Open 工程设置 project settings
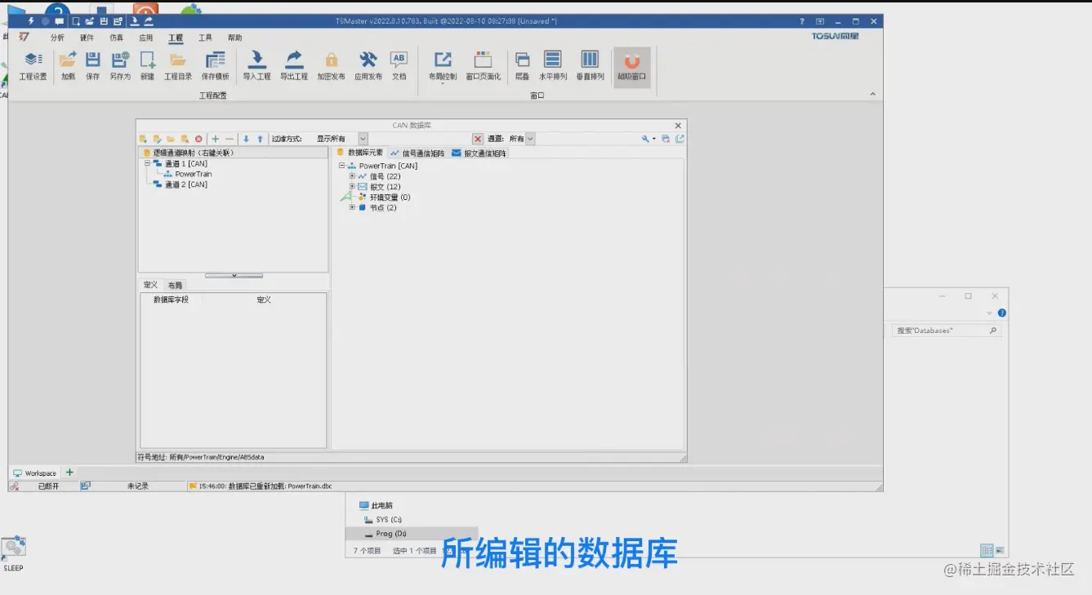The width and height of the screenshot is (1092, 595). (x=33, y=65)
